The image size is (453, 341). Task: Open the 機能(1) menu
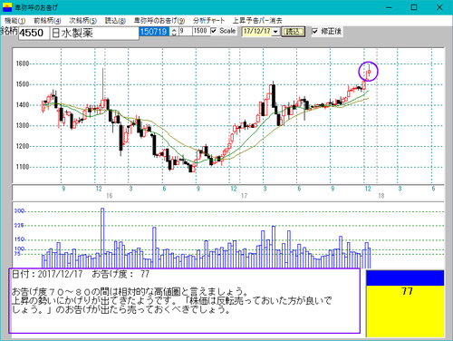14,21
